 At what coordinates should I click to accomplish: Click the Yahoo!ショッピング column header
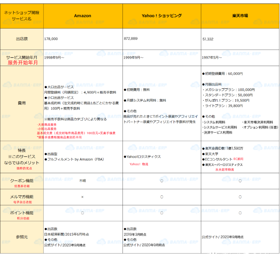pos(162,16)
